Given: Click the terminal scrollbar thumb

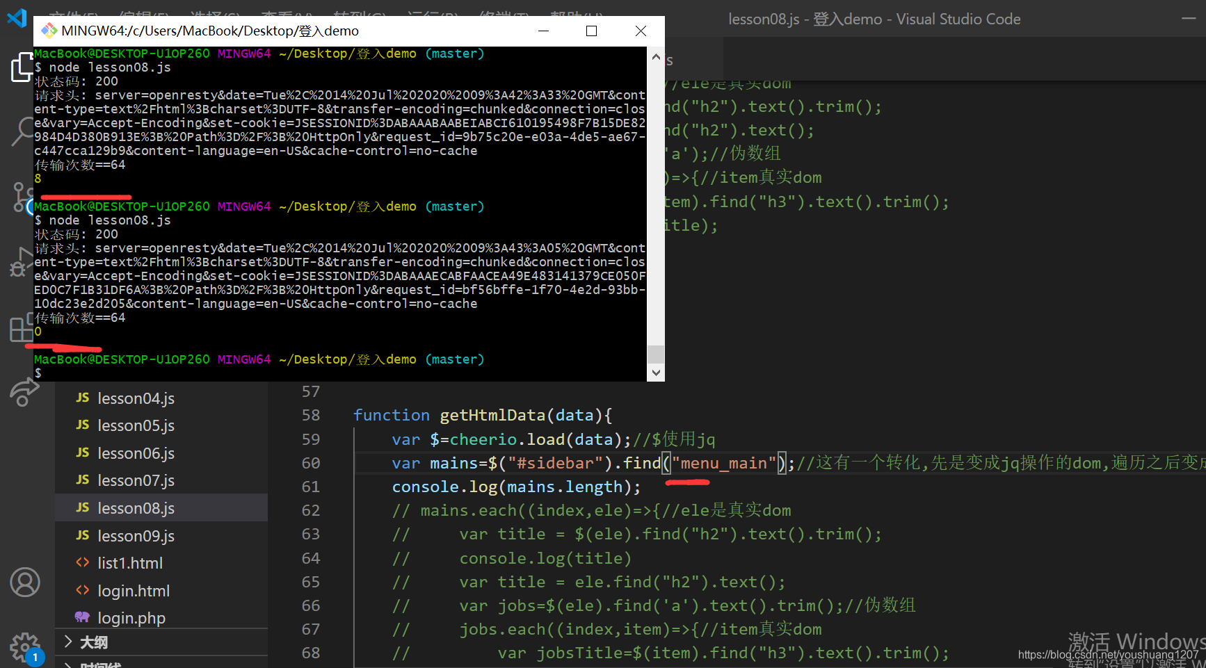Looking at the screenshot, I should point(656,355).
